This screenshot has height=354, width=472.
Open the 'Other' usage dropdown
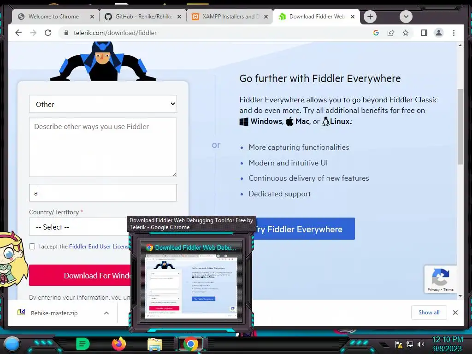[103, 104]
